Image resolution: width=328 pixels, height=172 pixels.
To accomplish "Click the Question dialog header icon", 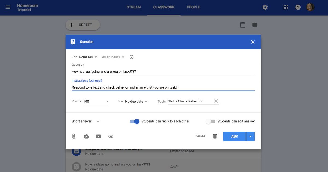I will (73, 42).
